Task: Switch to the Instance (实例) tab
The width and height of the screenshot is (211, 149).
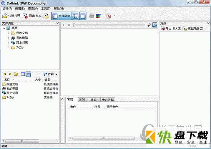Action: 83,100
